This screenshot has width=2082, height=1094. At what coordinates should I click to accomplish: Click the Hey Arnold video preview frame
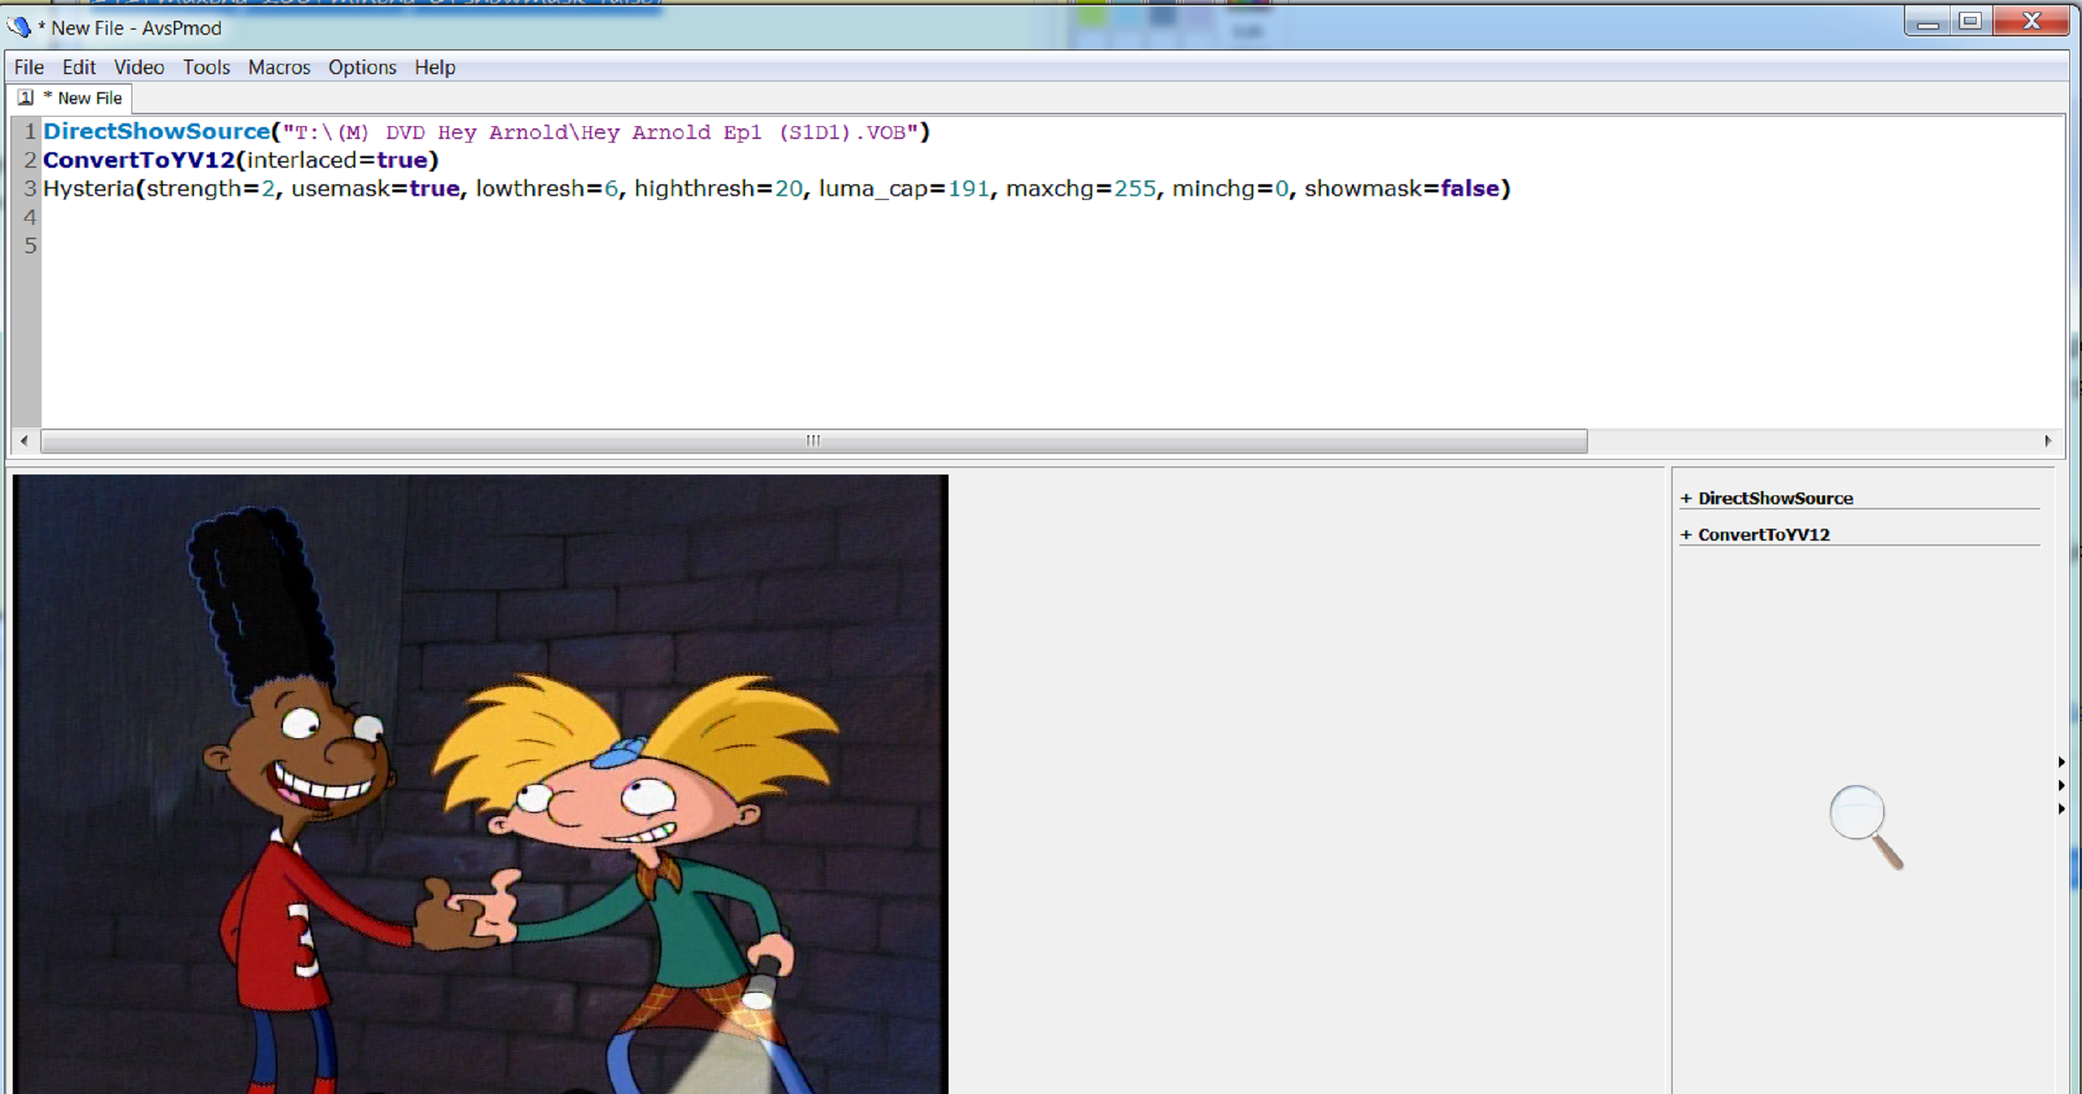click(x=480, y=784)
